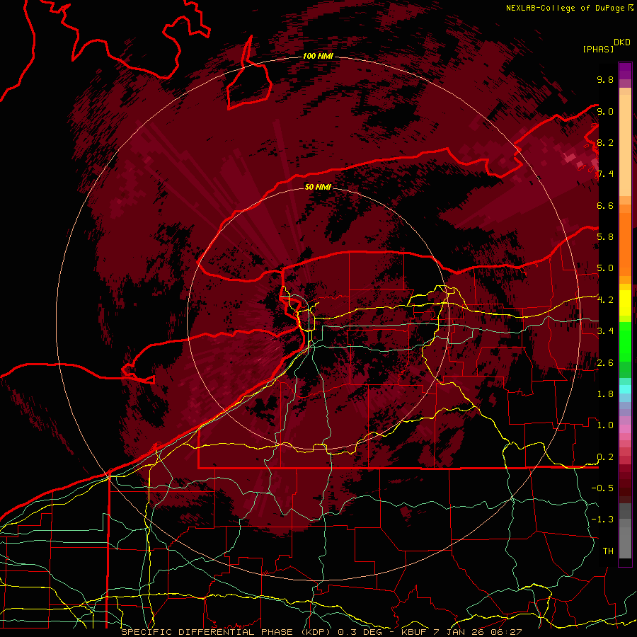Click the TH threshold label
Viewport: 637px width, 637px height.
point(608,551)
